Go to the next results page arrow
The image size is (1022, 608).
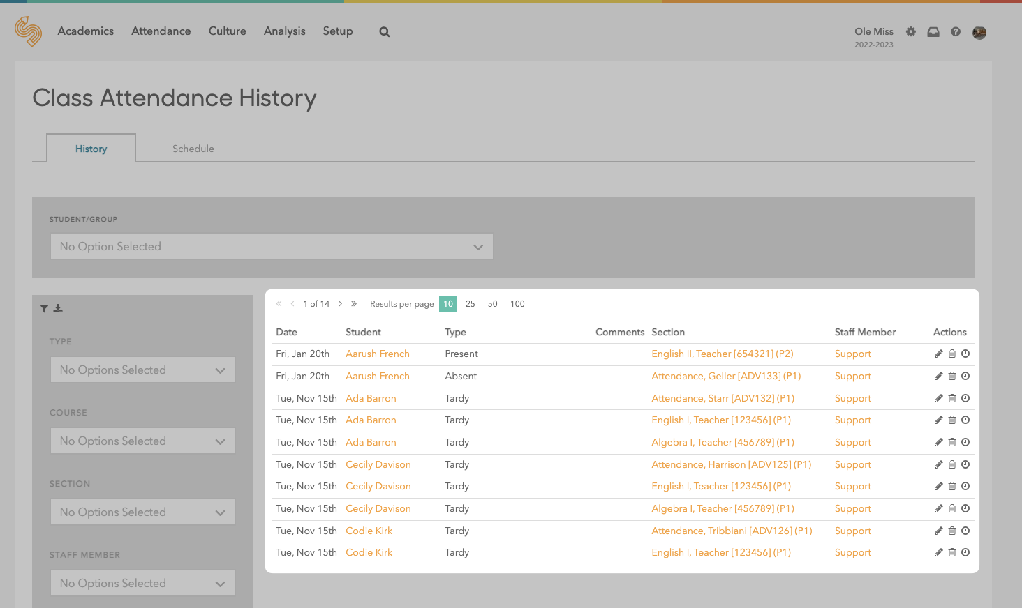(x=341, y=304)
